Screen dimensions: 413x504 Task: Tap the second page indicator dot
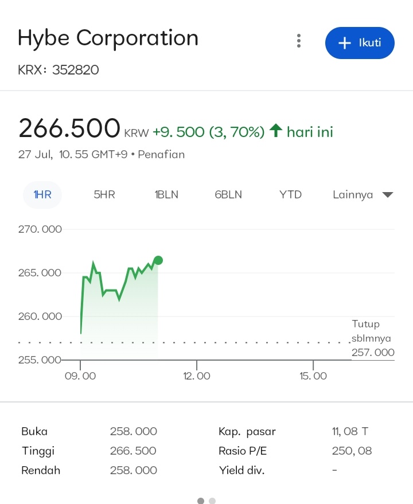click(212, 501)
